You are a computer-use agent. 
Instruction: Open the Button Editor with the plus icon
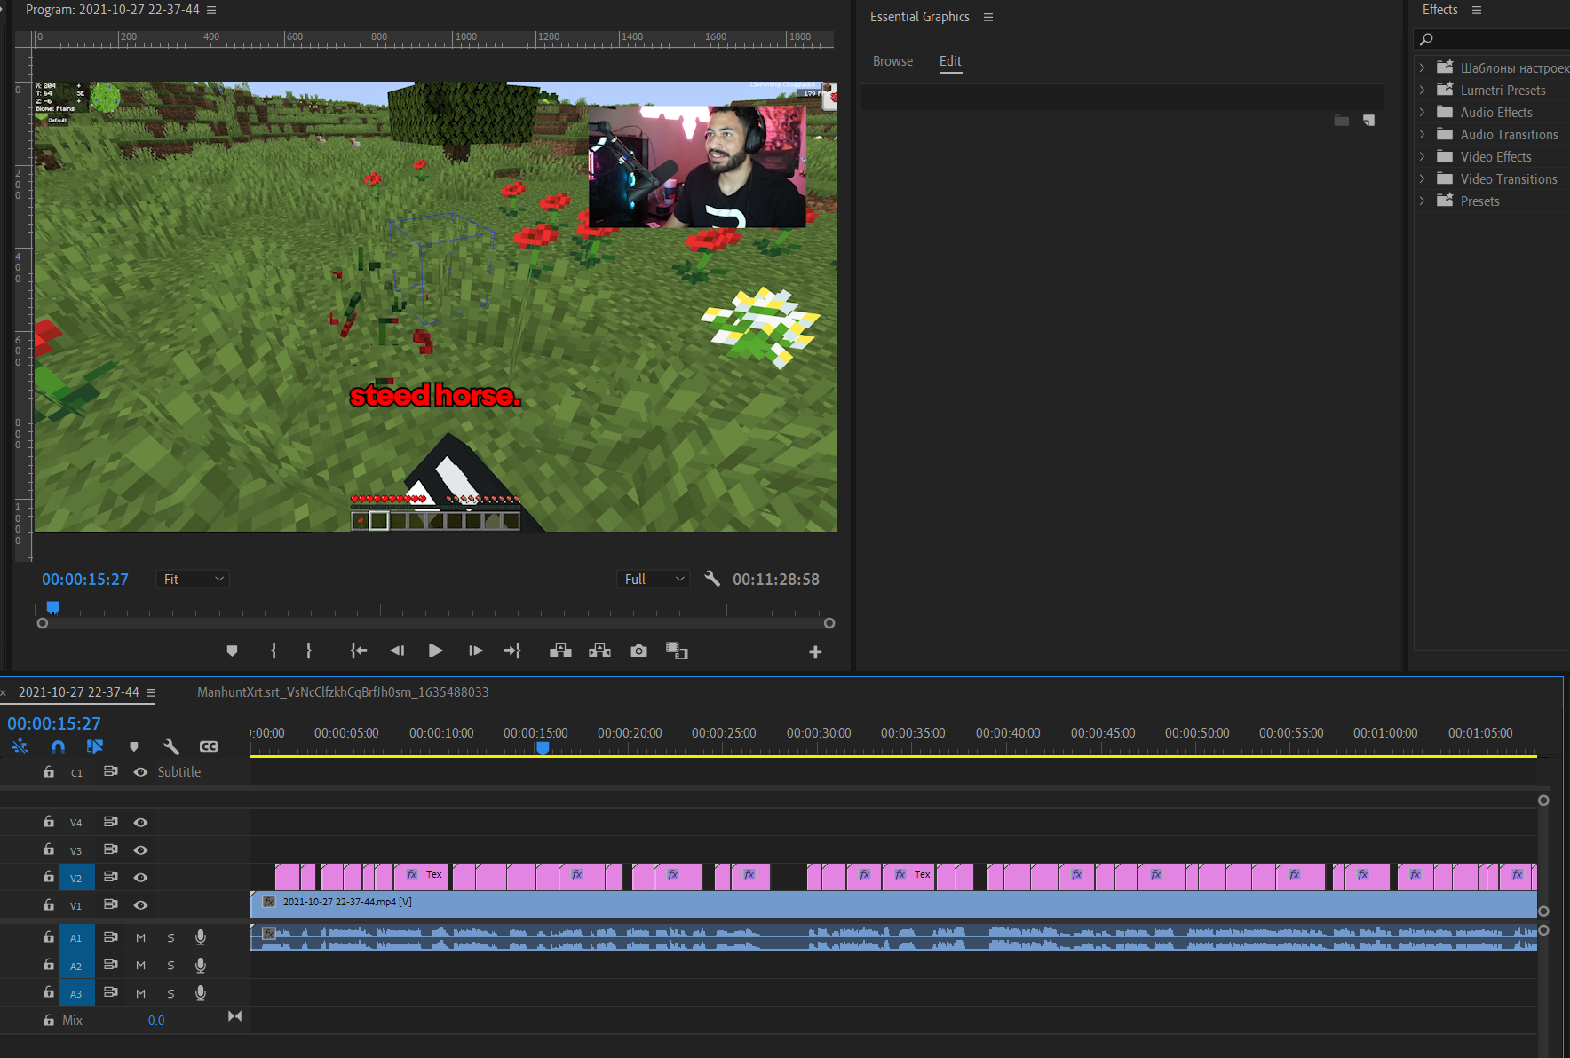[815, 651]
